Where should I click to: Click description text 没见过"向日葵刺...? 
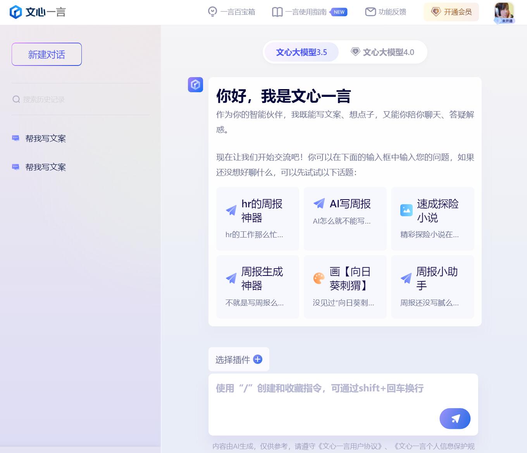pos(343,303)
